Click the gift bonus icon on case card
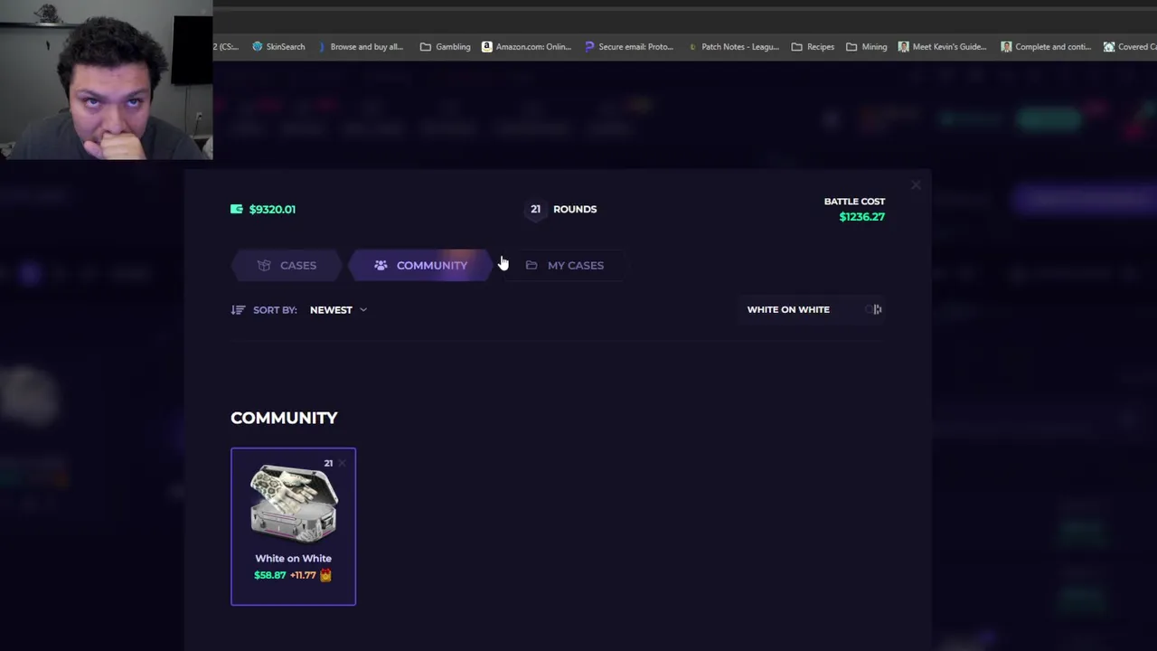The image size is (1157, 651). pos(325,575)
